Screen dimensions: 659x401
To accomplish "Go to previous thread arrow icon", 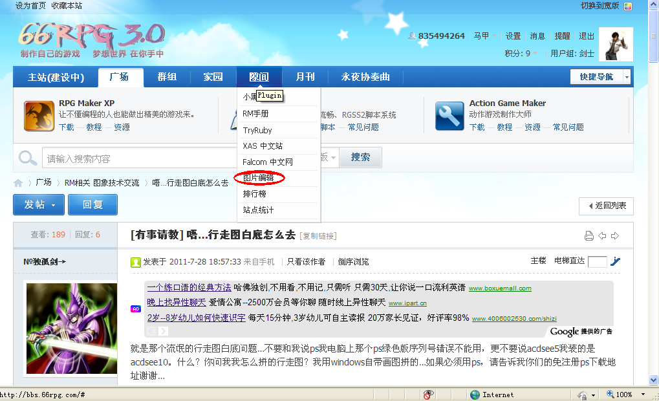I will tap(602, 236).
